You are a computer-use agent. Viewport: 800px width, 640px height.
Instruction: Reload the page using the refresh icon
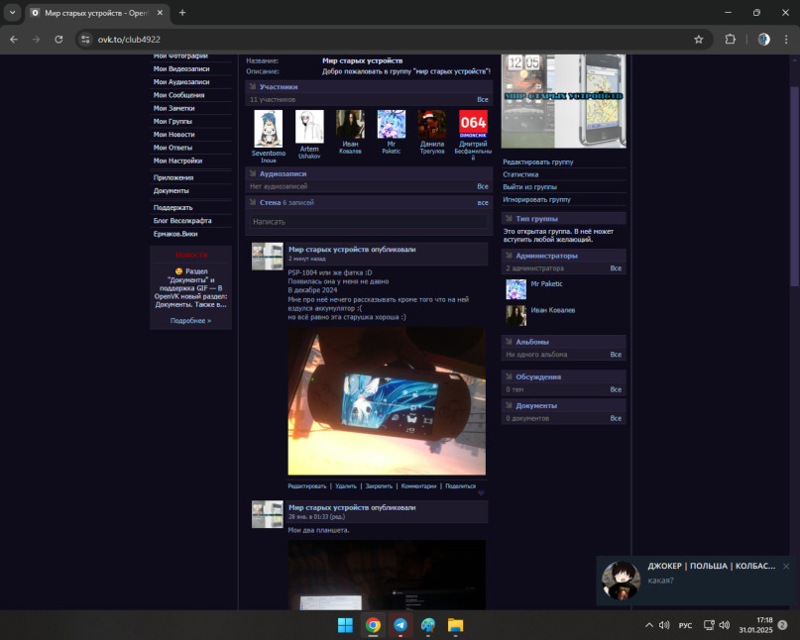click(x=58, y=39)
